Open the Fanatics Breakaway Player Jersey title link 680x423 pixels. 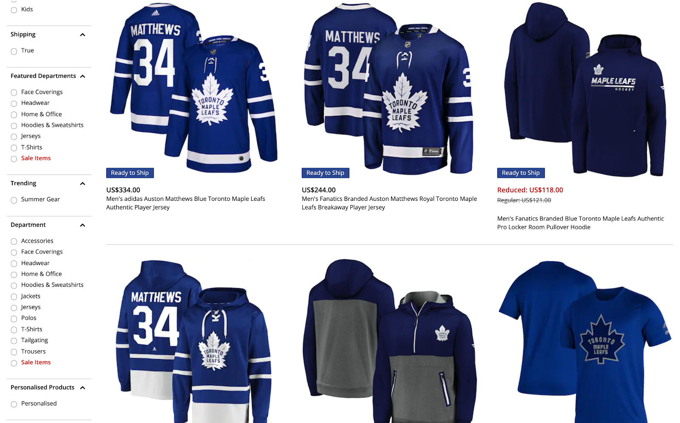[389, 203]
